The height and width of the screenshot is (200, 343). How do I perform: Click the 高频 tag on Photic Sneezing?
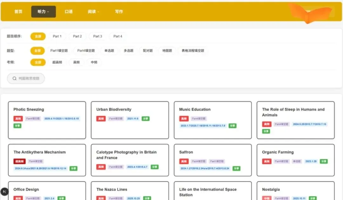point(18,119)
